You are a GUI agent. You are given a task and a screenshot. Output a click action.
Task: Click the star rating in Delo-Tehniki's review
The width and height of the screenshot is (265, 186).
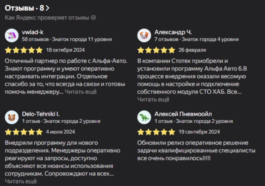[x=24, y=132]
